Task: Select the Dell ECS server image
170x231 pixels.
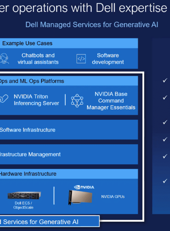Action: pyautogui.click(x=24, y=195)
